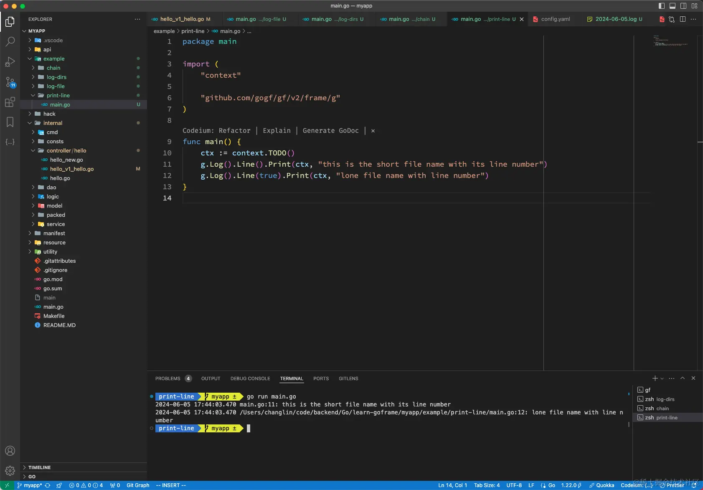The image size is (703, 490).
Task: Open the Extensions view
Action: coord(10,102)
